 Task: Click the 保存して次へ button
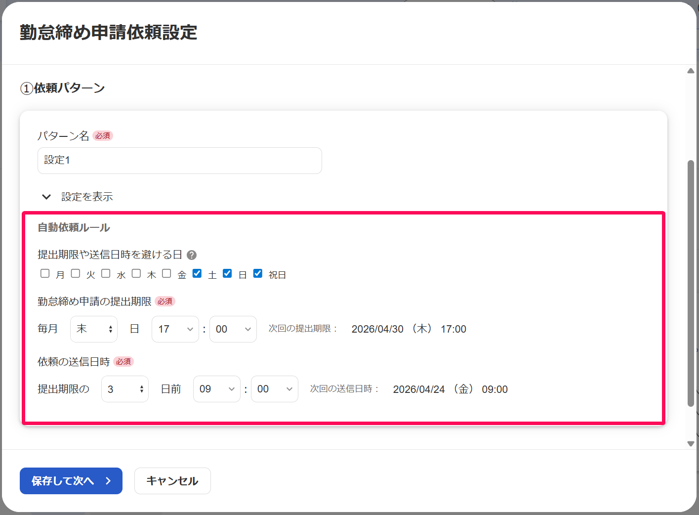71,481
